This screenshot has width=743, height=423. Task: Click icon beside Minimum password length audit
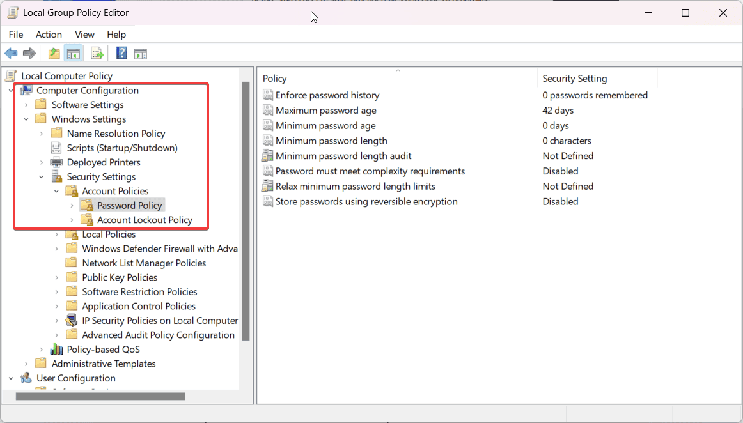coord(268,156)
